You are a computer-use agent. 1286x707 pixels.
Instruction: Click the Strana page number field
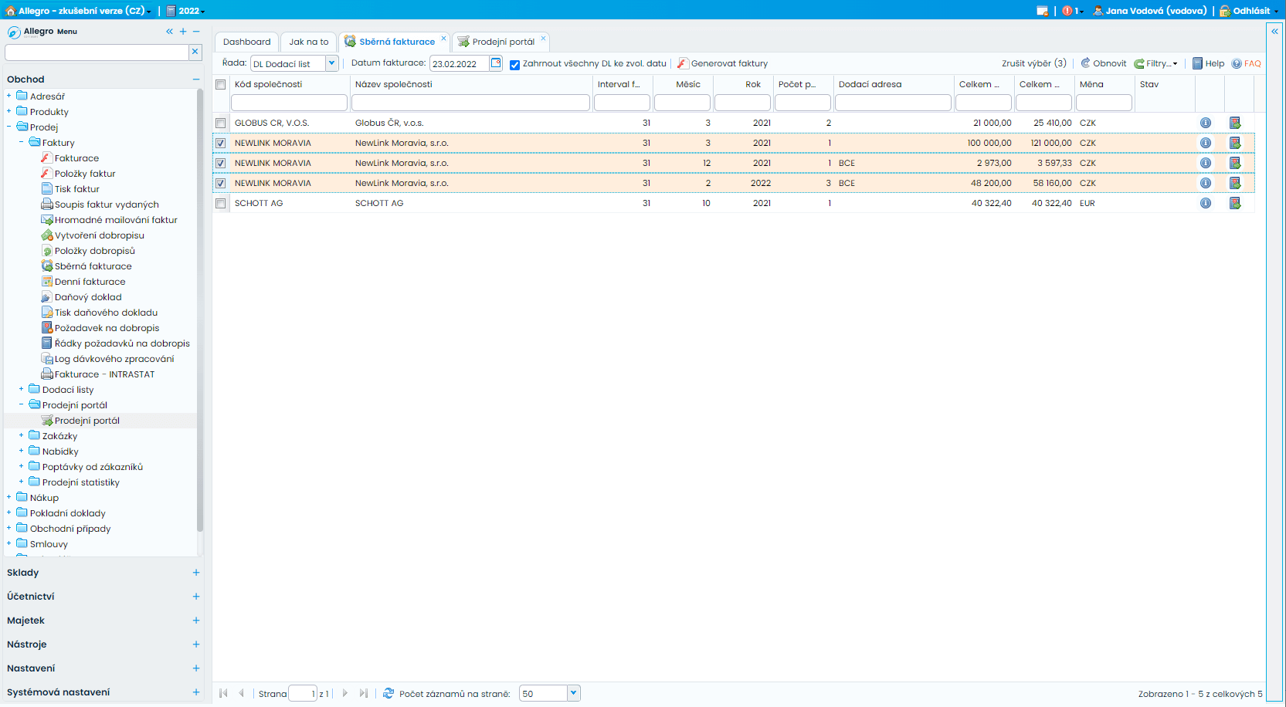click(x=303, y=693)
